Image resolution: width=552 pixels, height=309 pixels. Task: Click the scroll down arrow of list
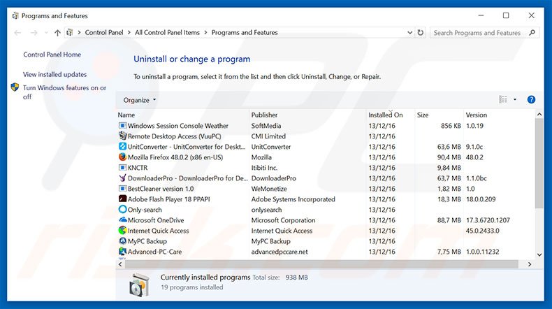click(539, 254)
